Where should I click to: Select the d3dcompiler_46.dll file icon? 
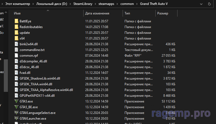point(16,61)
